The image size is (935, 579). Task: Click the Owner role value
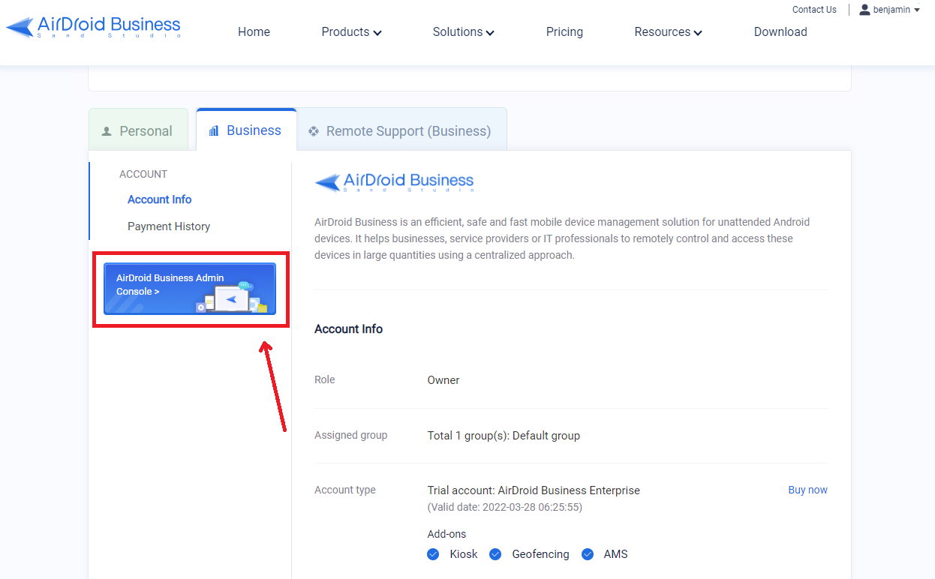point(443,380)
